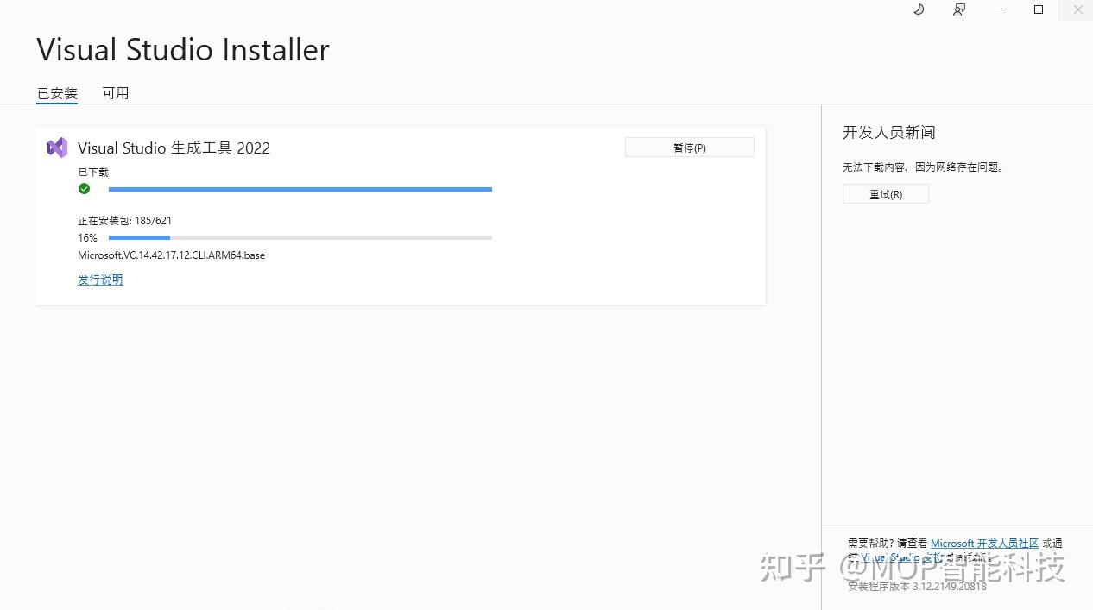This screenshot has width=1093, height=610.
Task: Open the Microsoft 开发人员社区 link
Action: tap(985, 543)
